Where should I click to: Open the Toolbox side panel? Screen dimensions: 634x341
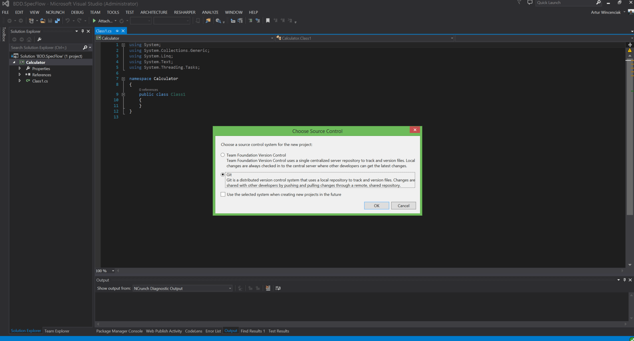point(4,34)
